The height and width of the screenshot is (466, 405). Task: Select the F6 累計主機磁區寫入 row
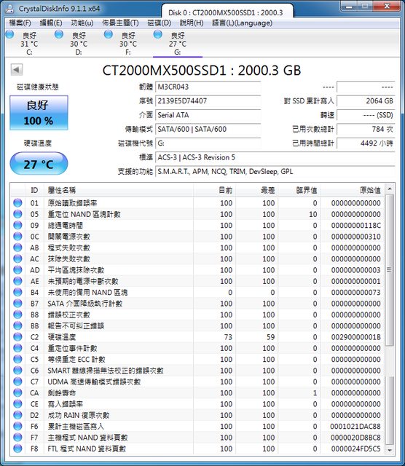(x=197, y=426)
